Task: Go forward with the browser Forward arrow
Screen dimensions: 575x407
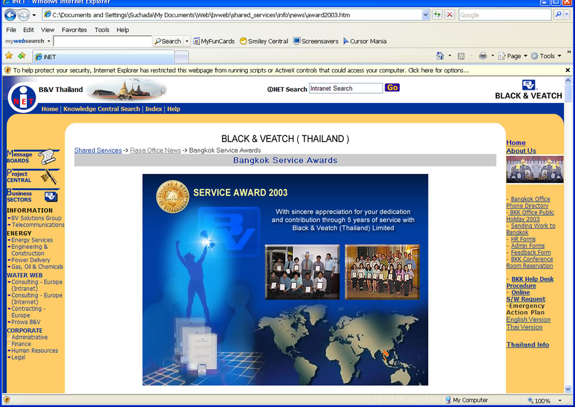Action: [x=24, y=15]
